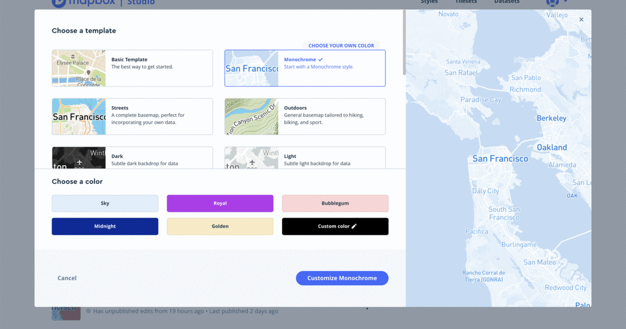
Task: Open the Datasets tab
Action: 505,2
